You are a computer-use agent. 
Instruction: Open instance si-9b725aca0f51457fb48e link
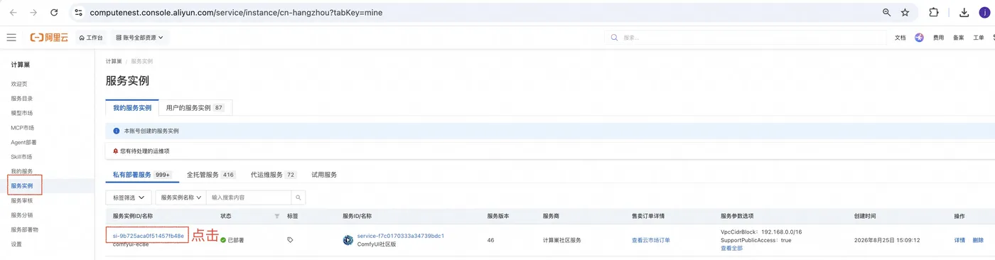point(149,235)
